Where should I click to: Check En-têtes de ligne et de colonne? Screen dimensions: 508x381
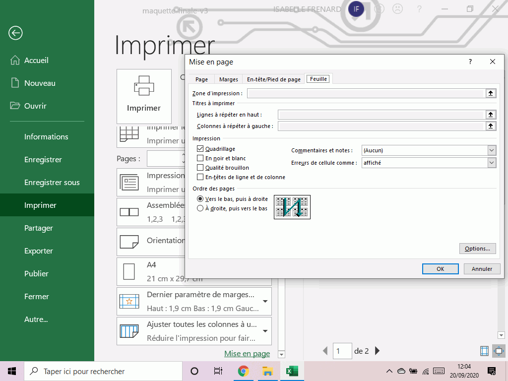click(x=200, y=177)
